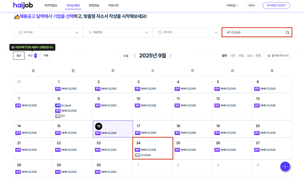Click the 오늘 button
The height and width of the screenshot is (185, 303).
tap(126, 56)
